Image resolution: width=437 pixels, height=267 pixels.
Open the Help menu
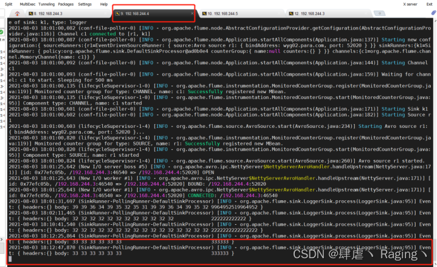pos(104,4)
